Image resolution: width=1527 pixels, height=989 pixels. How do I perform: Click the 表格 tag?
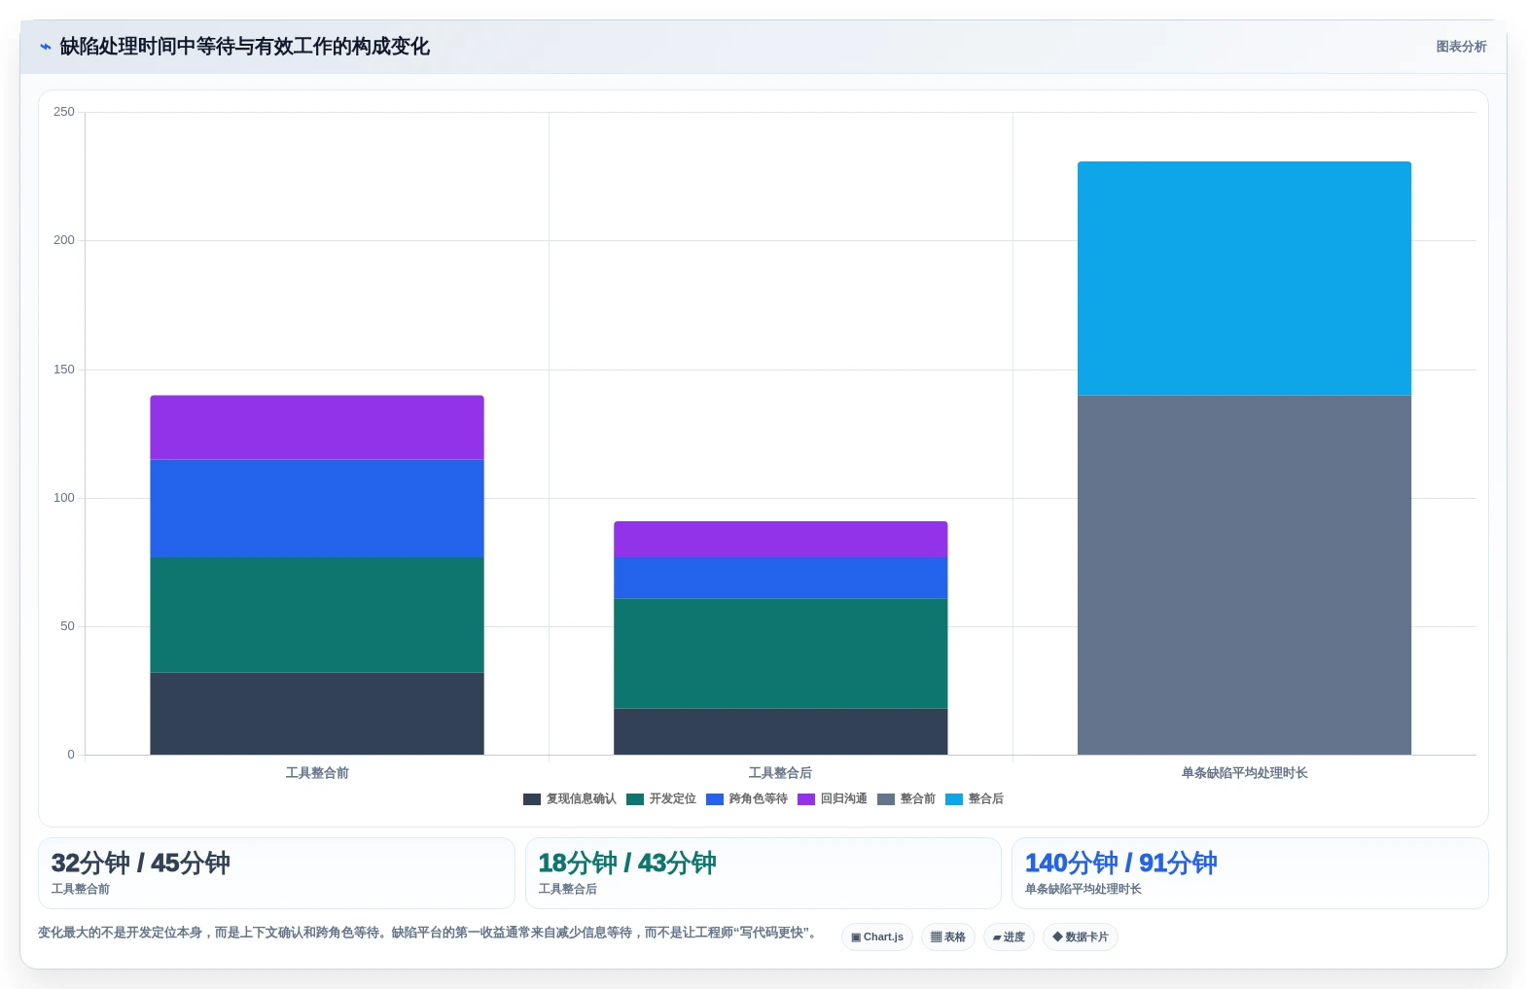coord(948,937)
